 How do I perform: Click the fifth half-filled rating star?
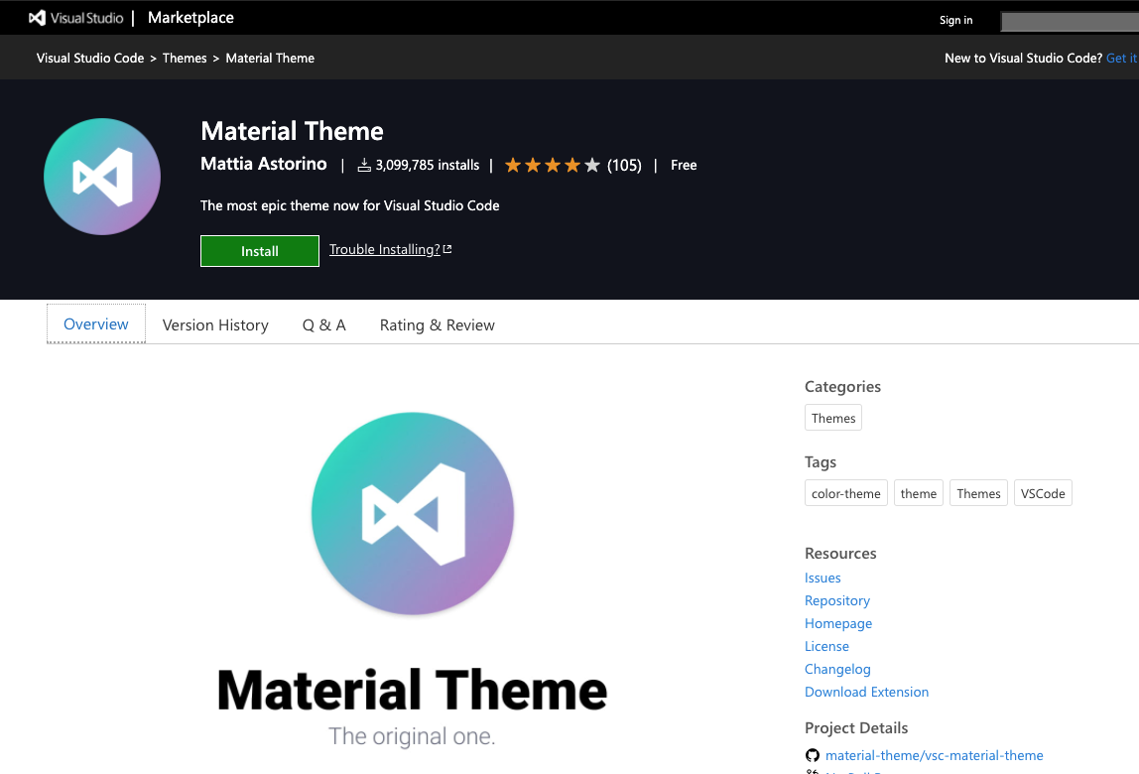(592, 165)
